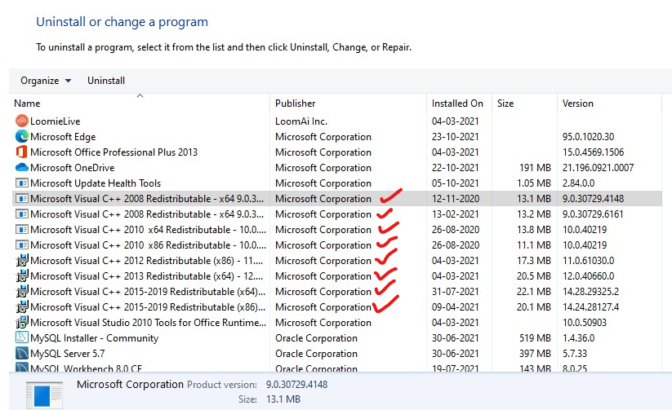Select Microsoft Office Professional Plus 2013
672x410 pixels.
(x=114, y=152)
